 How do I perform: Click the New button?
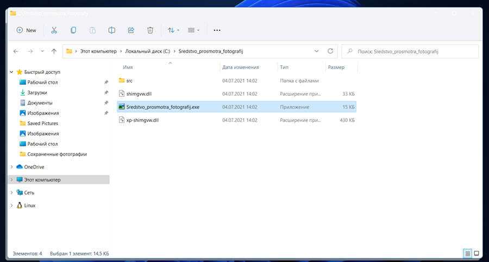26,30
